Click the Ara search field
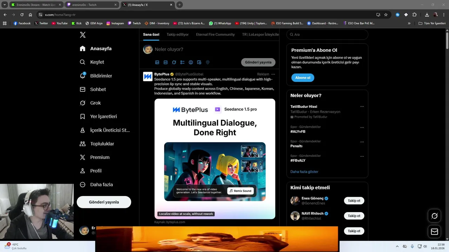Viewport: 449px width, 252px height. (x=327, y=34)
